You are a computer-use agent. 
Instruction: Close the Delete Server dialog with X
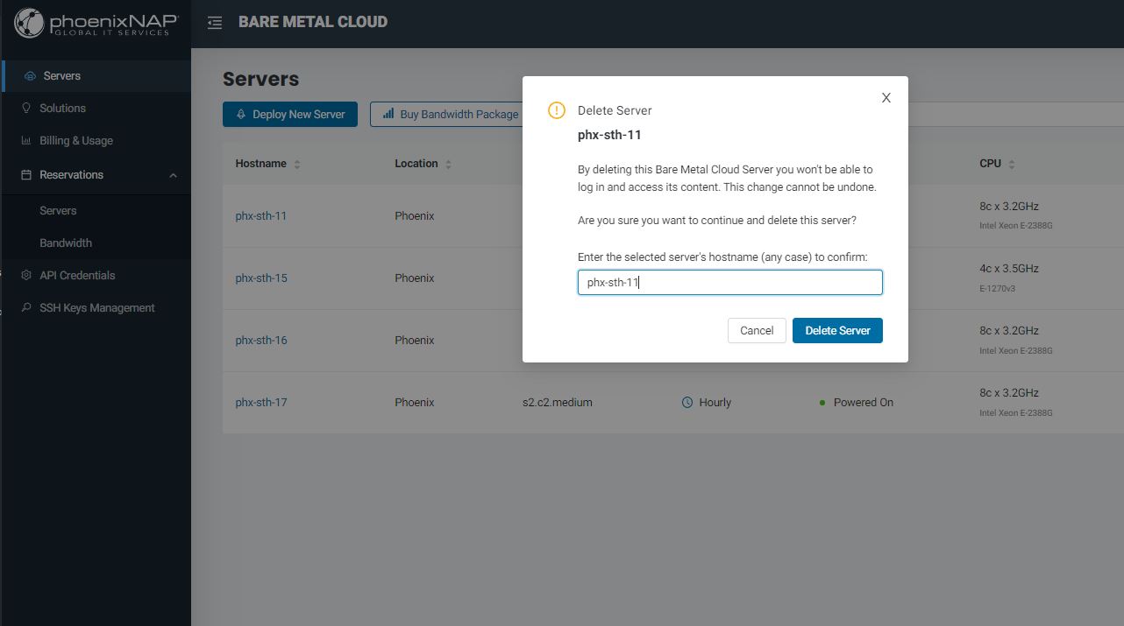coord(886,98)
